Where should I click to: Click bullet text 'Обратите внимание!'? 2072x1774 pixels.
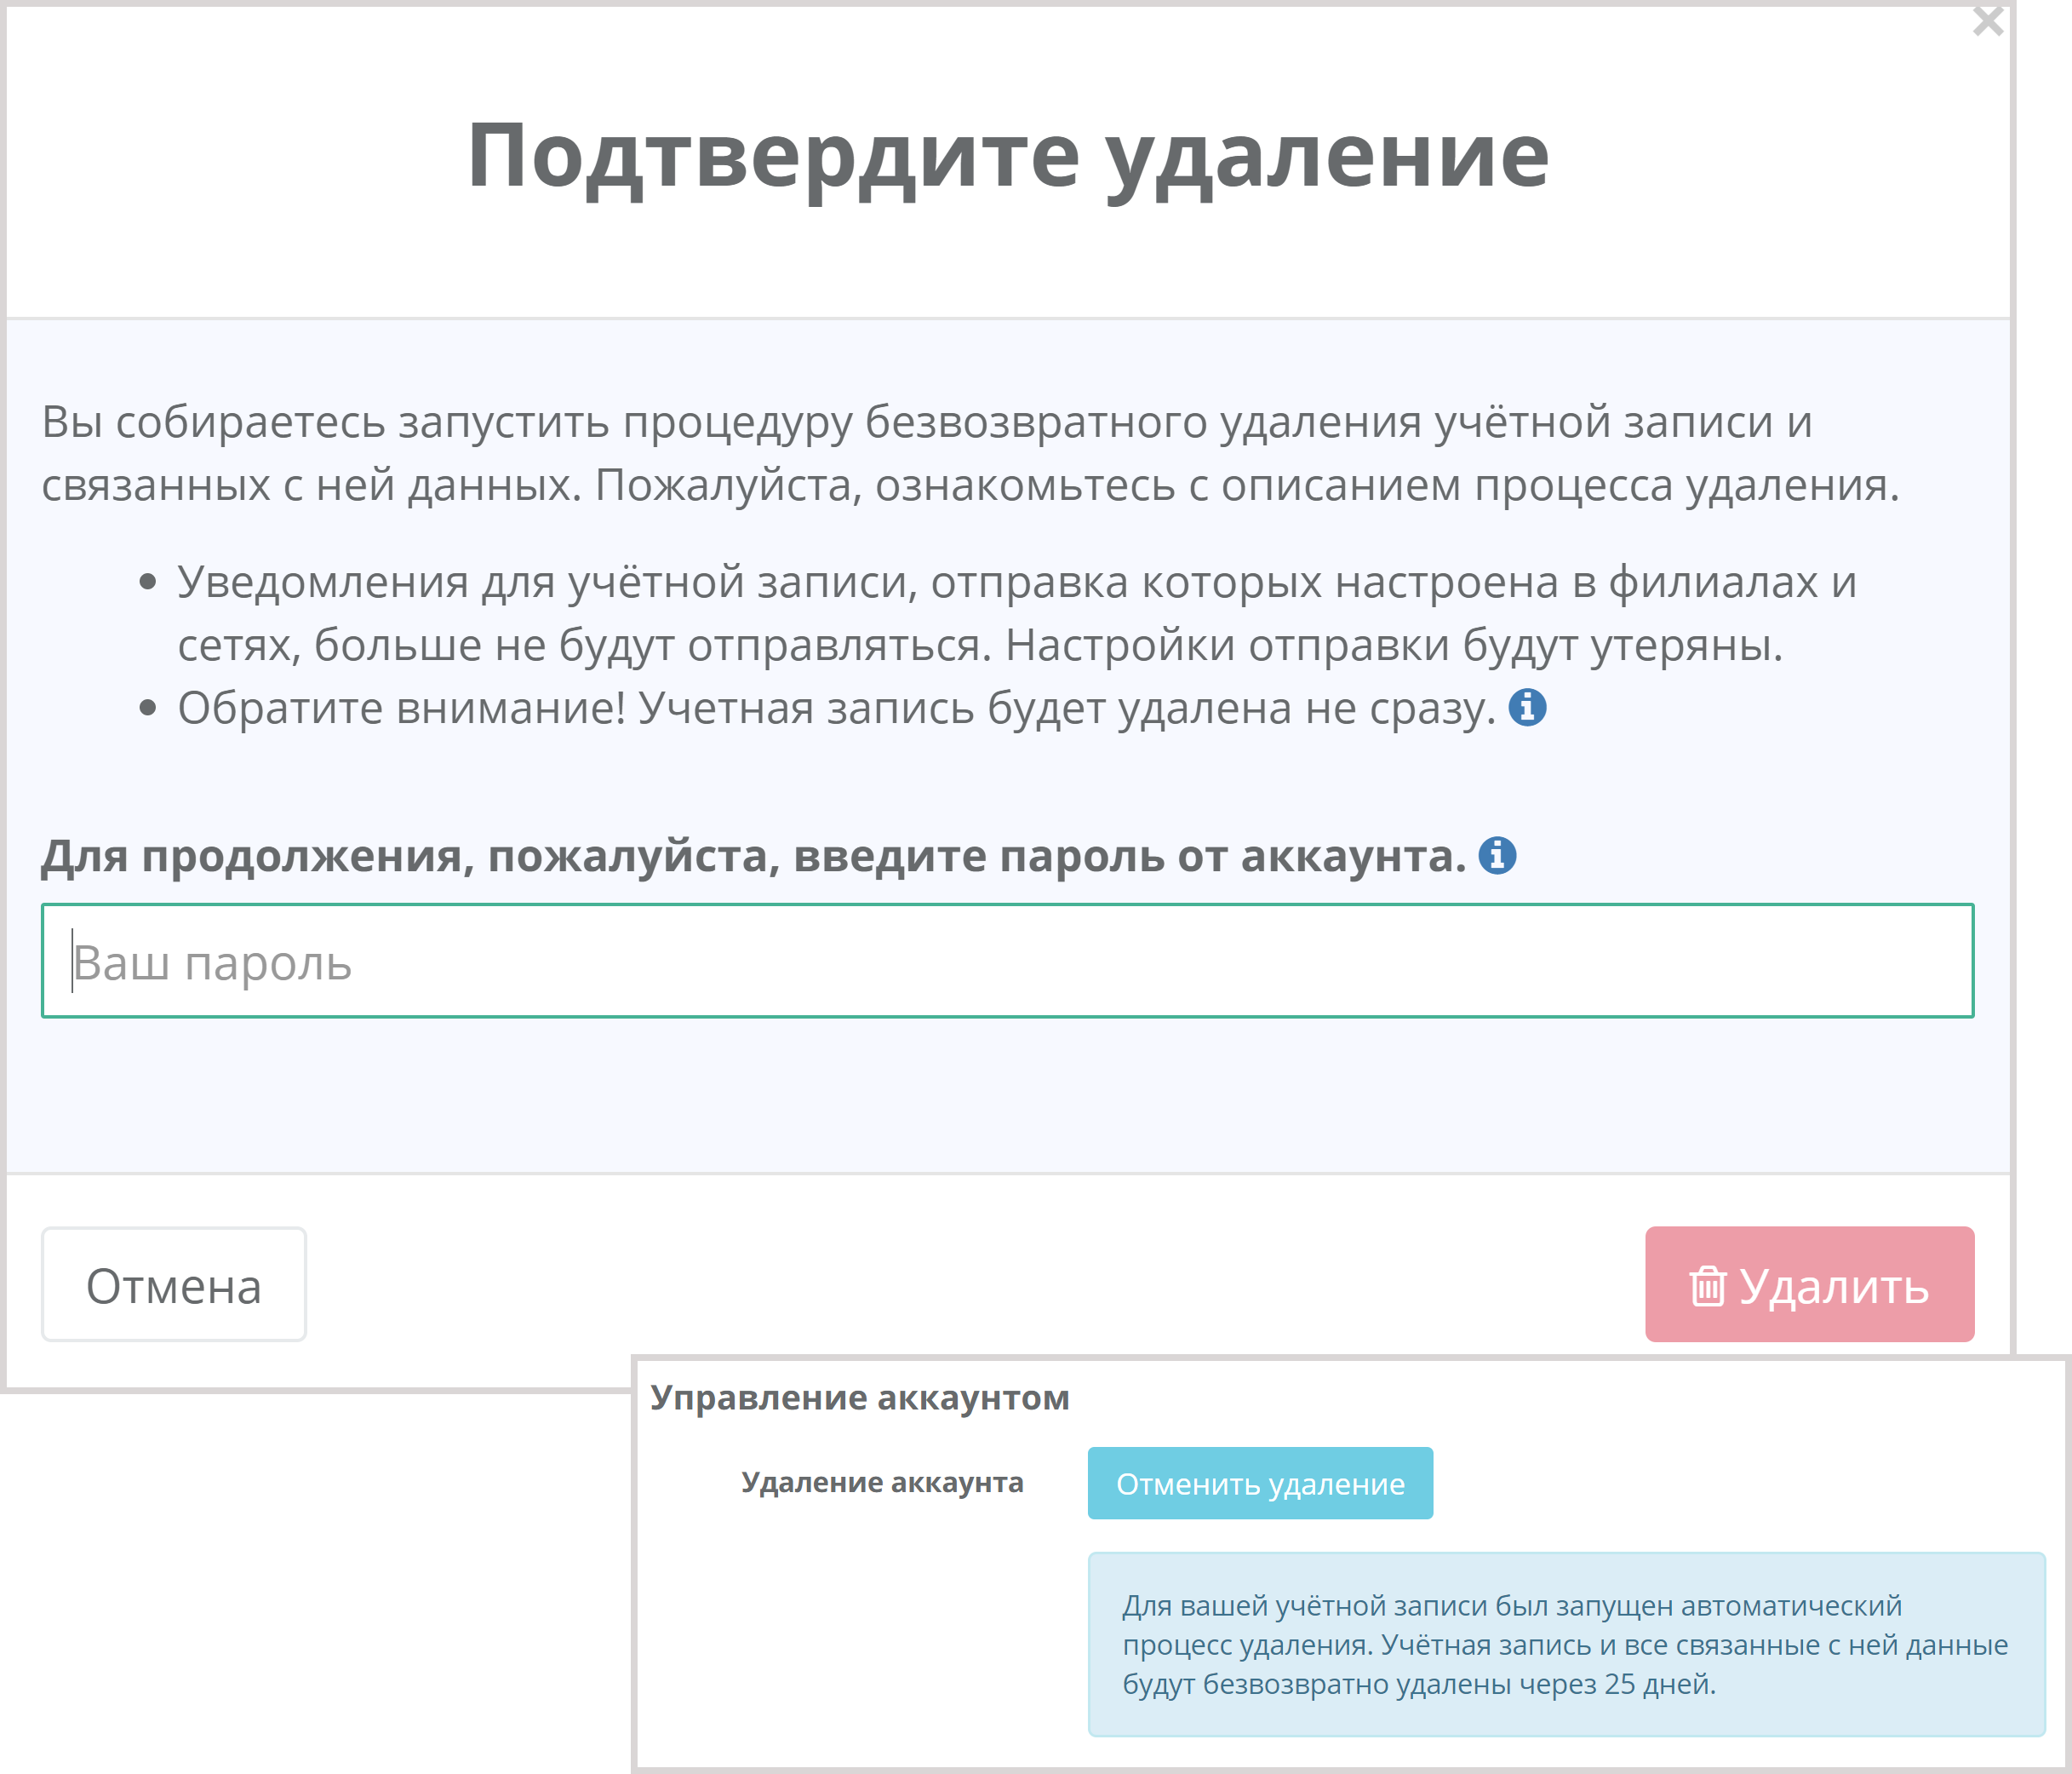(x=402, y=709)
